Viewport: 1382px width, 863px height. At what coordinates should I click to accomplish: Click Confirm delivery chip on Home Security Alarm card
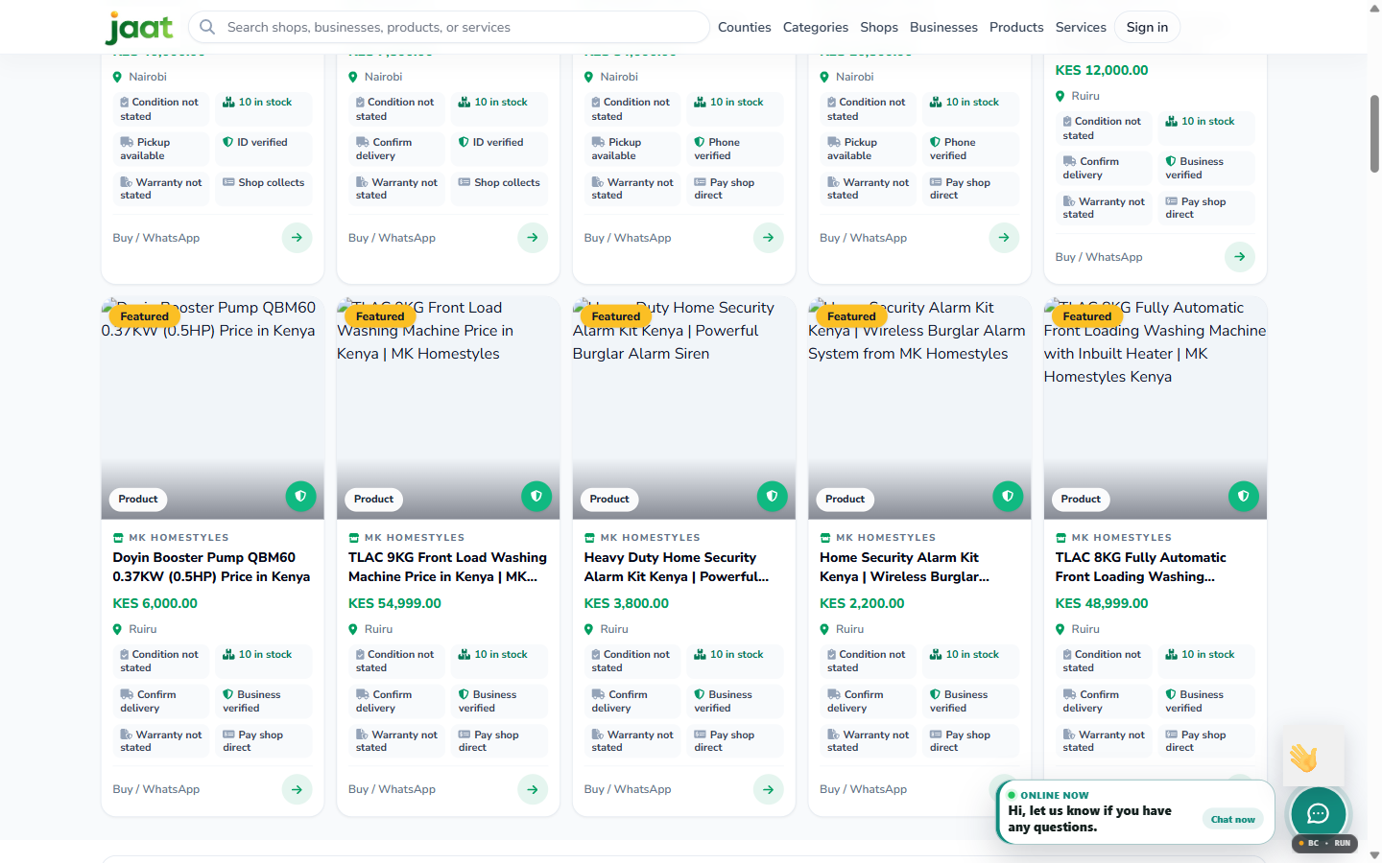coord(868,701)
